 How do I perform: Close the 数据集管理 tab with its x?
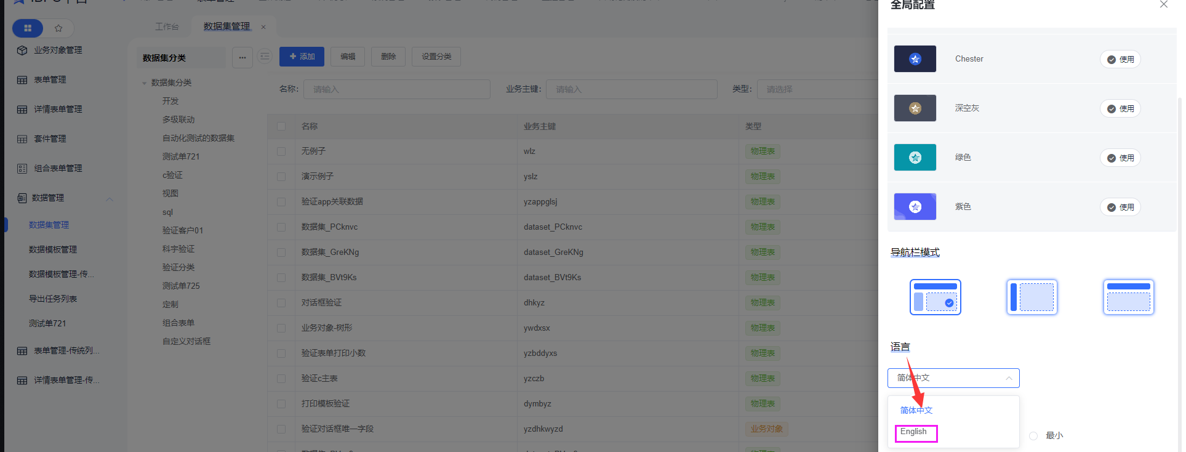263,27
